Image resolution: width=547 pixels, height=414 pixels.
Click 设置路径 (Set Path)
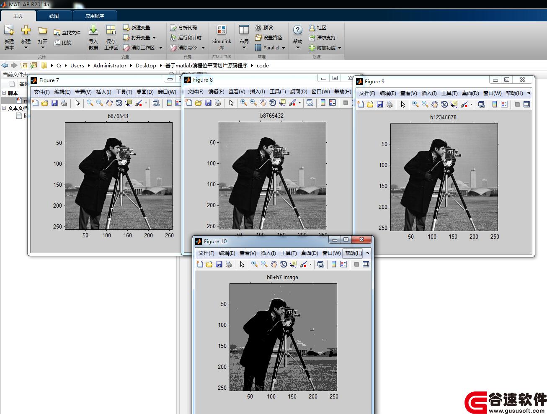[x=268, y=38]
